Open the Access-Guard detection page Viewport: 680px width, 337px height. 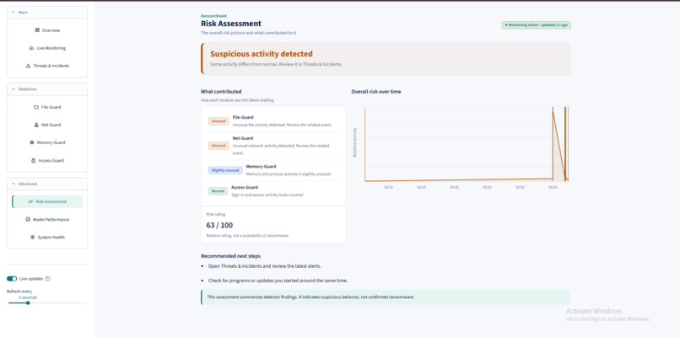47,160
